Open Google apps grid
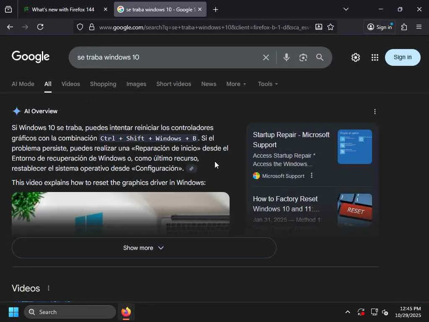Screen dimensions: 429x322 pyautogui.click(x=375, y=57)
